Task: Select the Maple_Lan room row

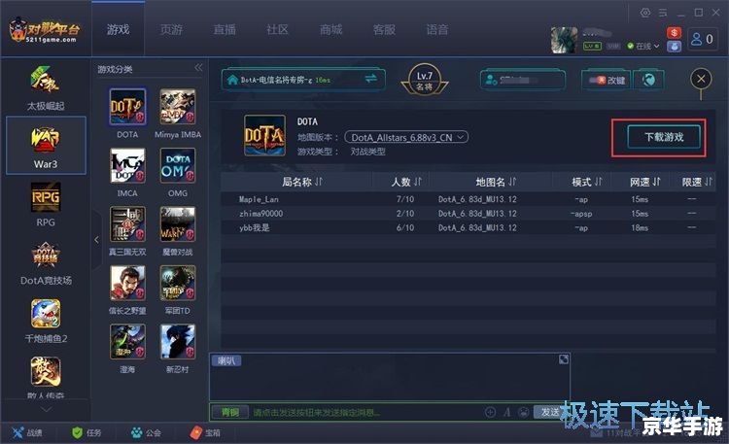Action: pyautogui.click(x=468, y=199)
